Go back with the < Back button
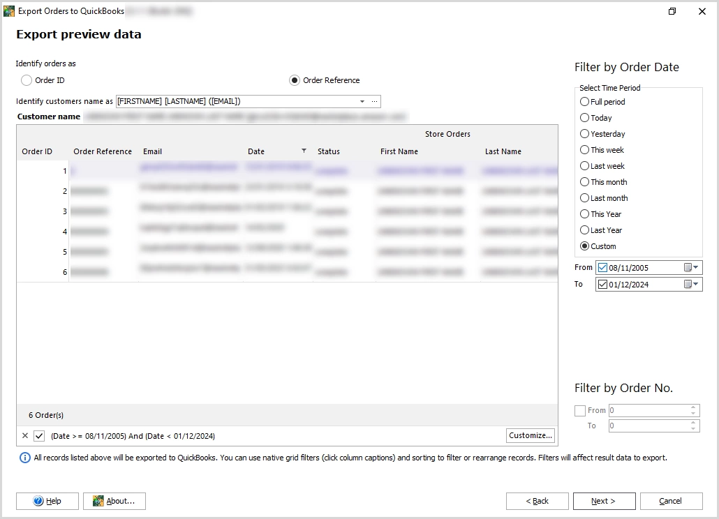The width and height of the screenshot is (719, 519). 538,501
